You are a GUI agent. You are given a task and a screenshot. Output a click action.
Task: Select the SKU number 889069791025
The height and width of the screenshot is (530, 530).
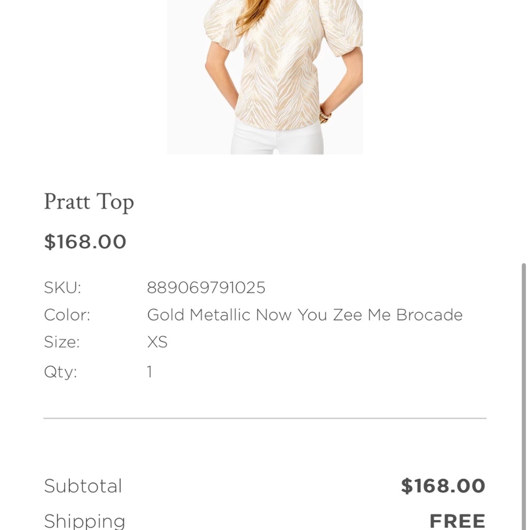coord(206,288)
